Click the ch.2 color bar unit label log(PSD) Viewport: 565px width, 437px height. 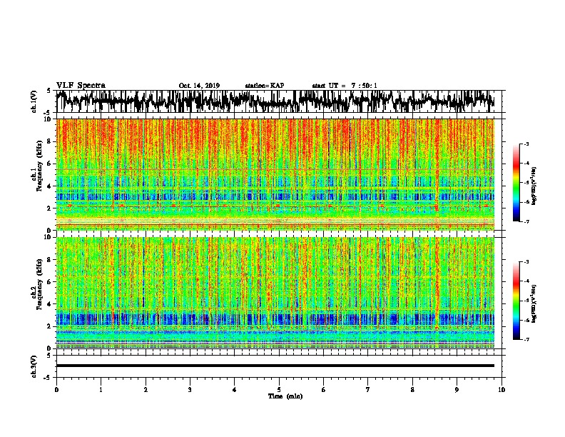pyautogui.click(x=534, y=303)
